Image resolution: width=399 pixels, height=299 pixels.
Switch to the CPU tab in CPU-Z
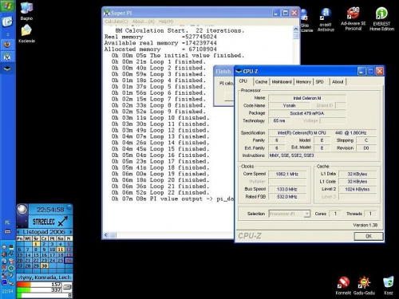(243, 81)
